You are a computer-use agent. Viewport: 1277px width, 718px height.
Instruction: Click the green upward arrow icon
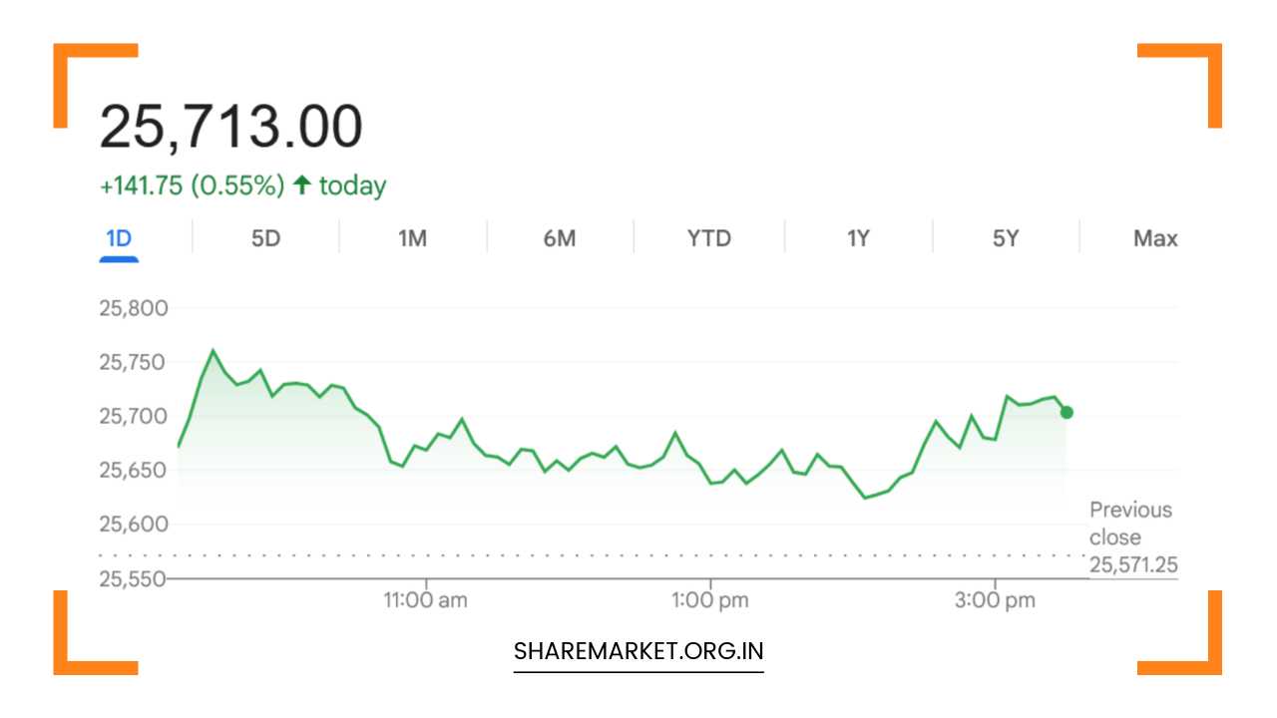point(301,184)
